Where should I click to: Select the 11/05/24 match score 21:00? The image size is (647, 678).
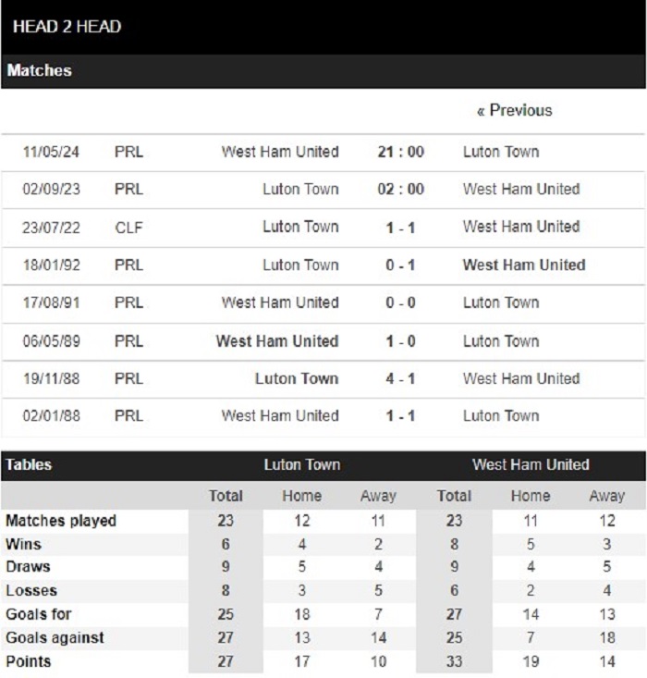(400, 152)
